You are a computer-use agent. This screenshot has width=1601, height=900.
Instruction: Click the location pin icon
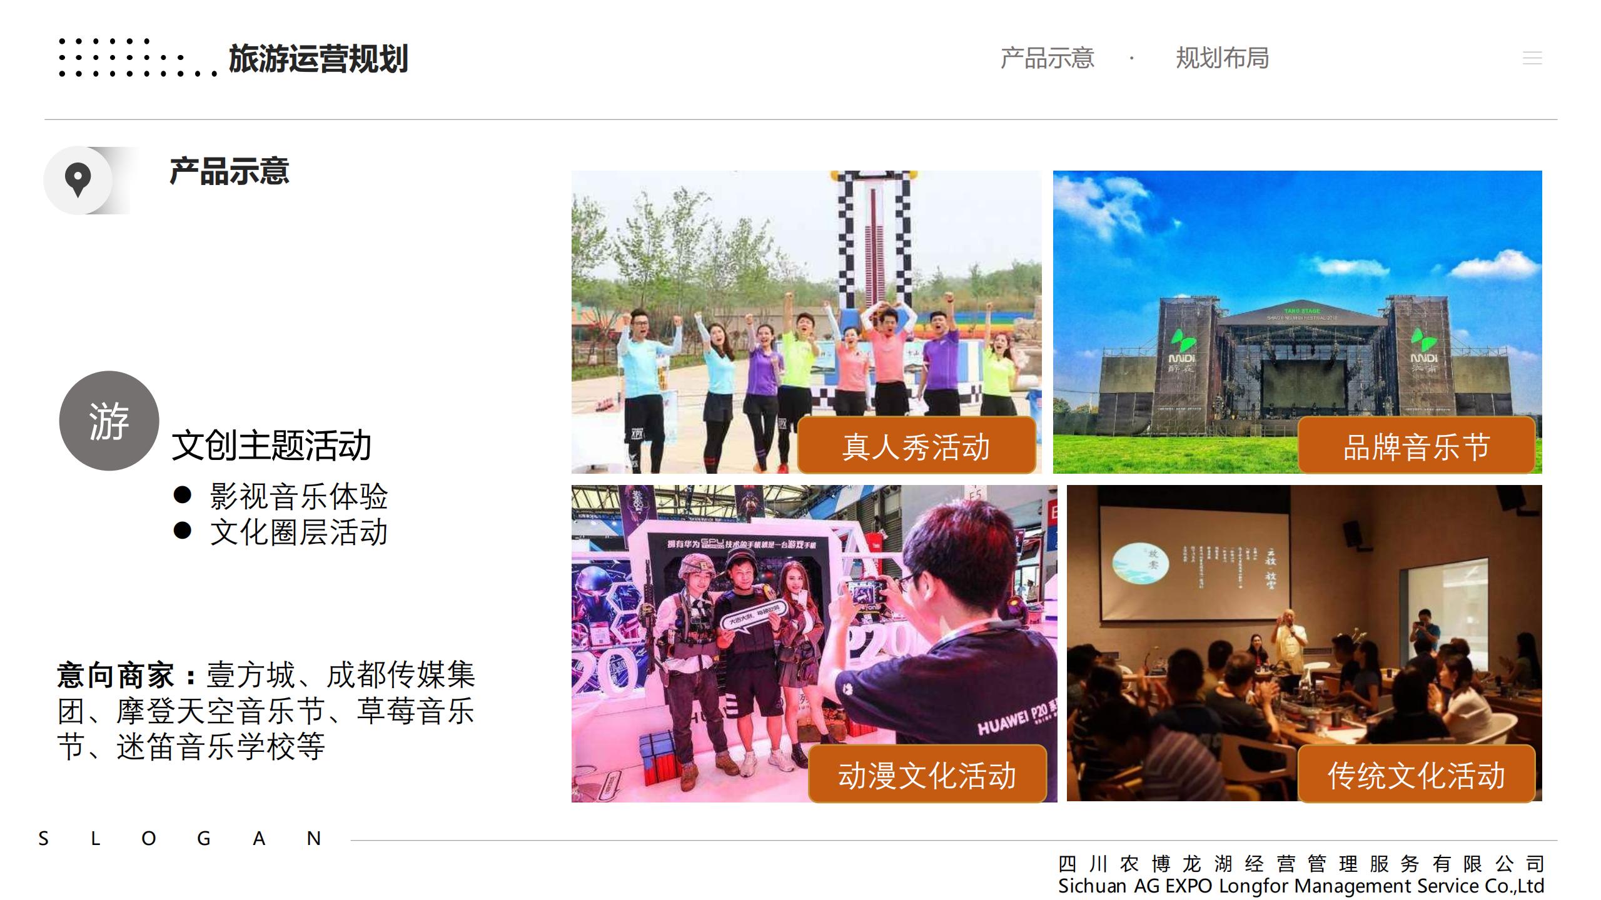point(78,180)
